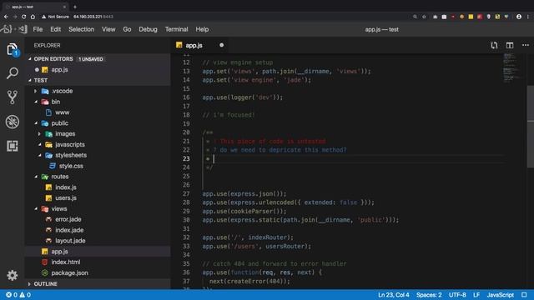This screenshot has height=300, width=534.
Task: Expand the OUTLINE section
Action: [x=30, y=283]
